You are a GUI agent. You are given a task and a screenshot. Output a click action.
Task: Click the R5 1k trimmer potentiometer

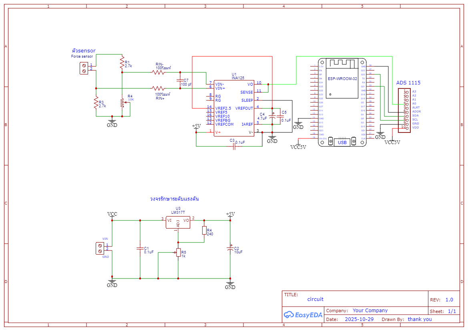click(x=178, y=253)
